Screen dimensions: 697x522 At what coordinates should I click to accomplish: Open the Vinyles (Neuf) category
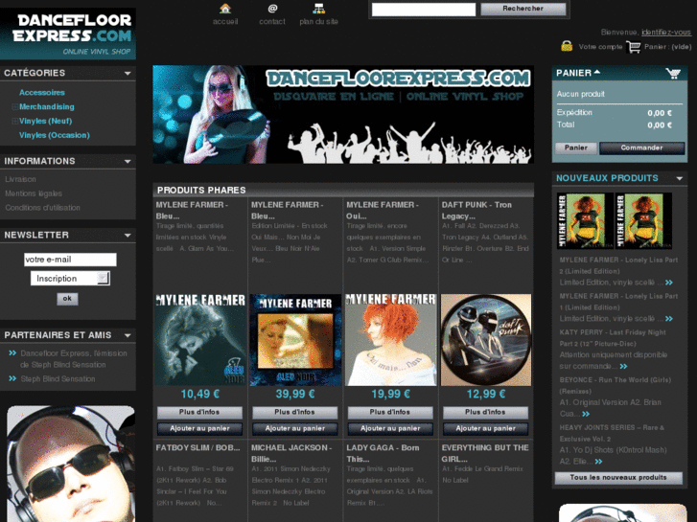pyautogui.click(x=45, y=121)
